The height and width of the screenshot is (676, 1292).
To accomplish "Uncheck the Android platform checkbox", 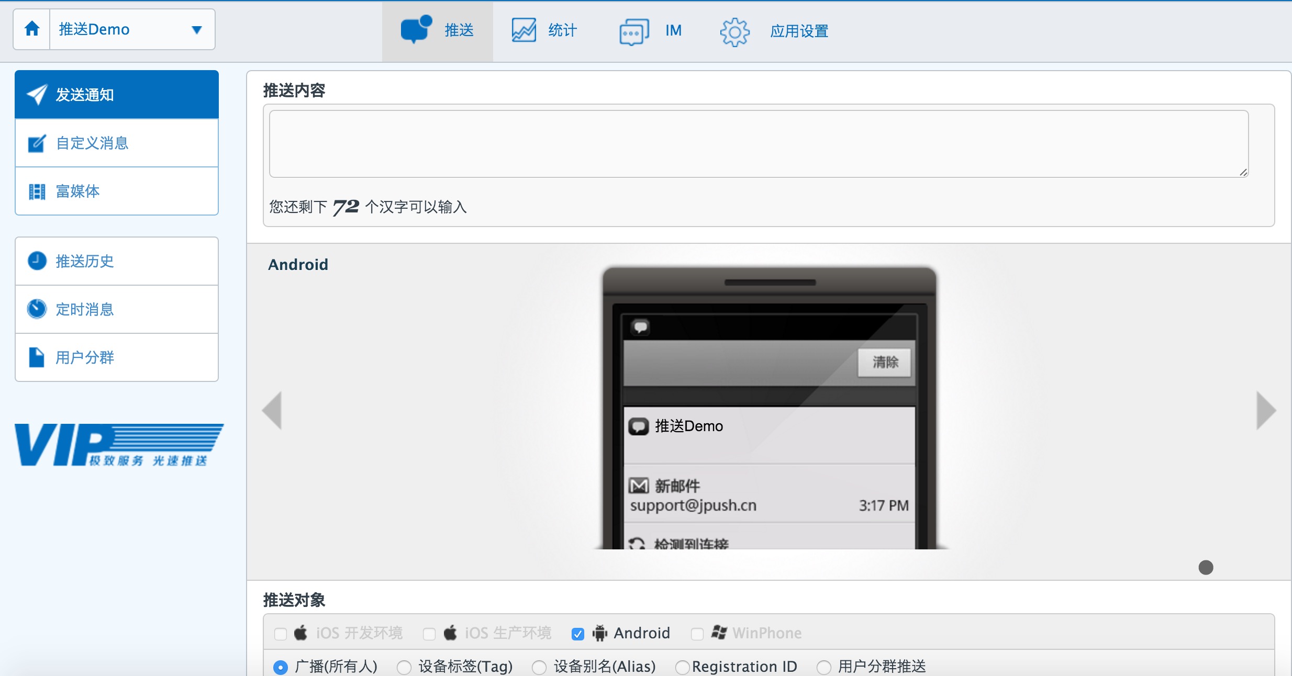I will coord(578,634).
